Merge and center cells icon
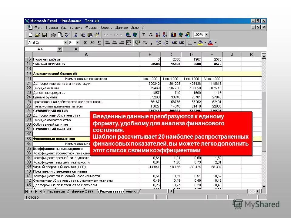This screenshot has height=218, width=291. coord(129,43)
